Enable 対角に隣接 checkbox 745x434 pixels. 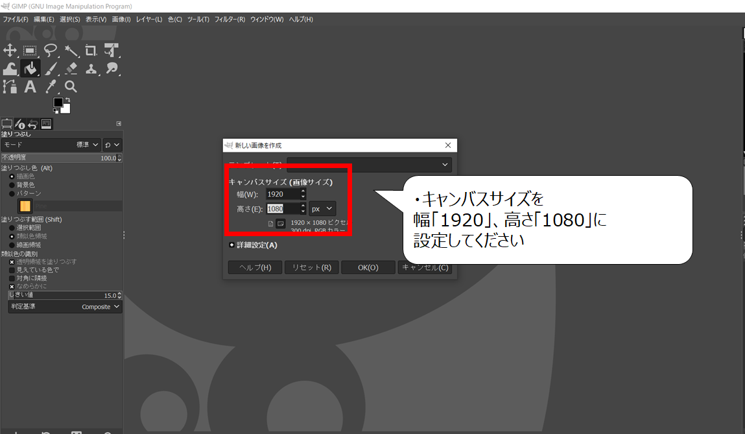coord(12,278)
